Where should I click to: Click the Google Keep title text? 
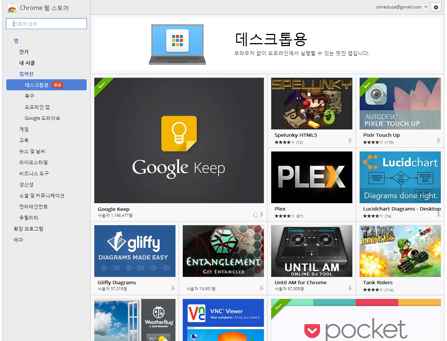114,209
